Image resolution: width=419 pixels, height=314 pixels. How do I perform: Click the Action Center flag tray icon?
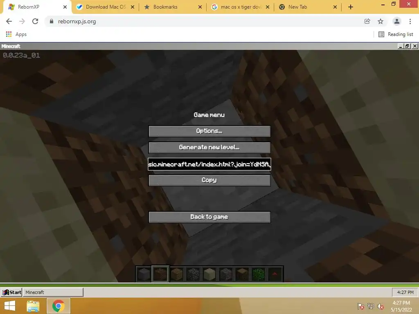tap(361, 306)
